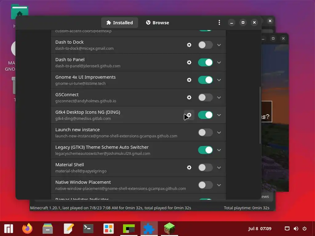Open the text editor taskbar icon
Image resolution: width=315 pixels, height=236 pixels.
(69, 228)
